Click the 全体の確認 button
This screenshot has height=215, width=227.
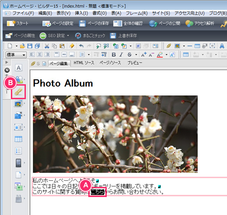coord(128,23)
